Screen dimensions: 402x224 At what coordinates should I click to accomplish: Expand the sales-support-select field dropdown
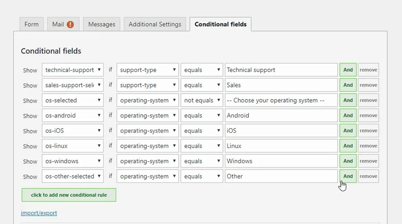[73, 85]
